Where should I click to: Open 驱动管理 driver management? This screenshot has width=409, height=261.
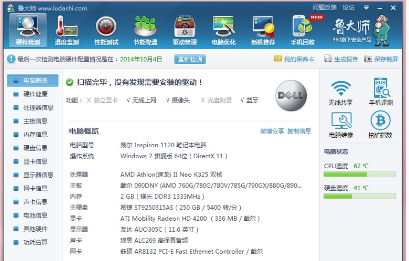point(185,30)
